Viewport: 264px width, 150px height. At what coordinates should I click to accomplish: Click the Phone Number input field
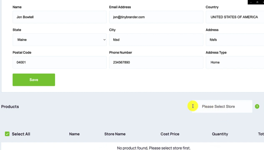click(x=156, y=62)
